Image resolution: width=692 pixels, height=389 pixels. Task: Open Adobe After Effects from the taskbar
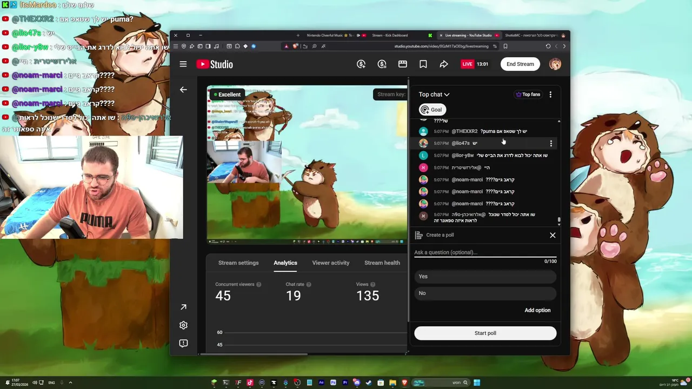[321, 383]
